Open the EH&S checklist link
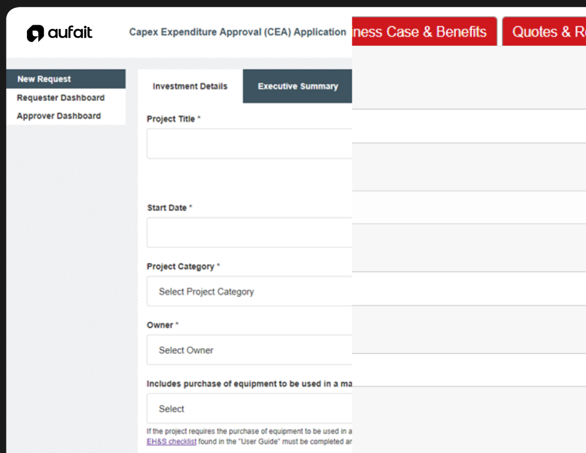Screen dimensions: 586x453 coord(172,442)
